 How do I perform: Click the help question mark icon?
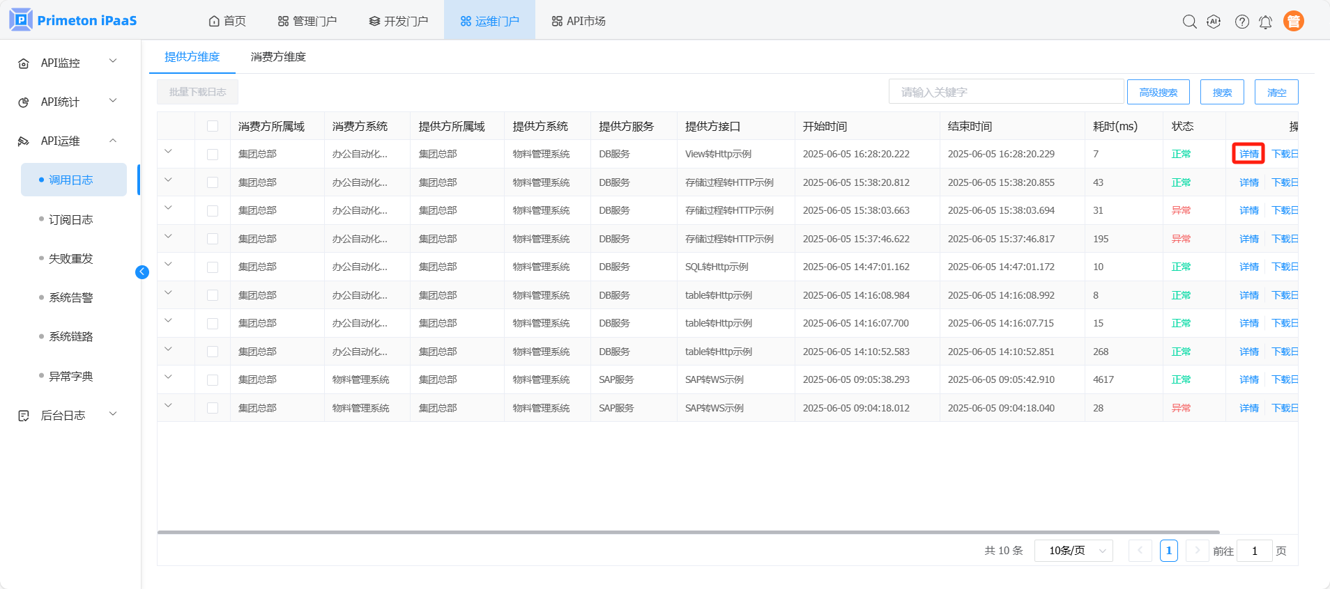click(1241, 22)
